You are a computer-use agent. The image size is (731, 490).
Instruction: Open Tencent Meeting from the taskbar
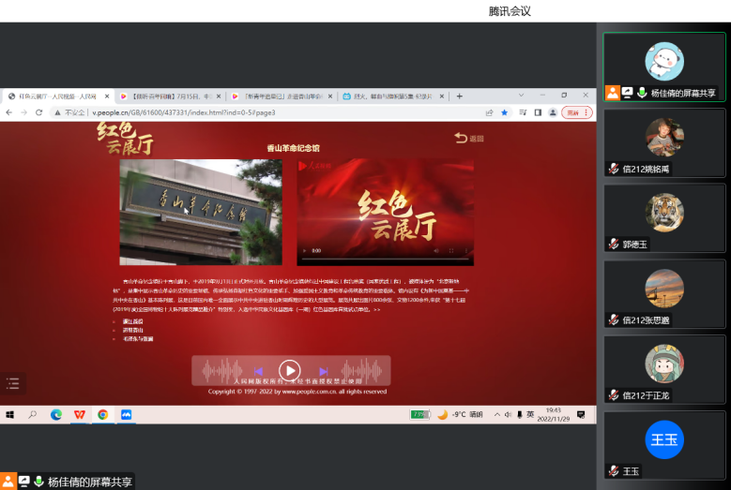point(126,414)
